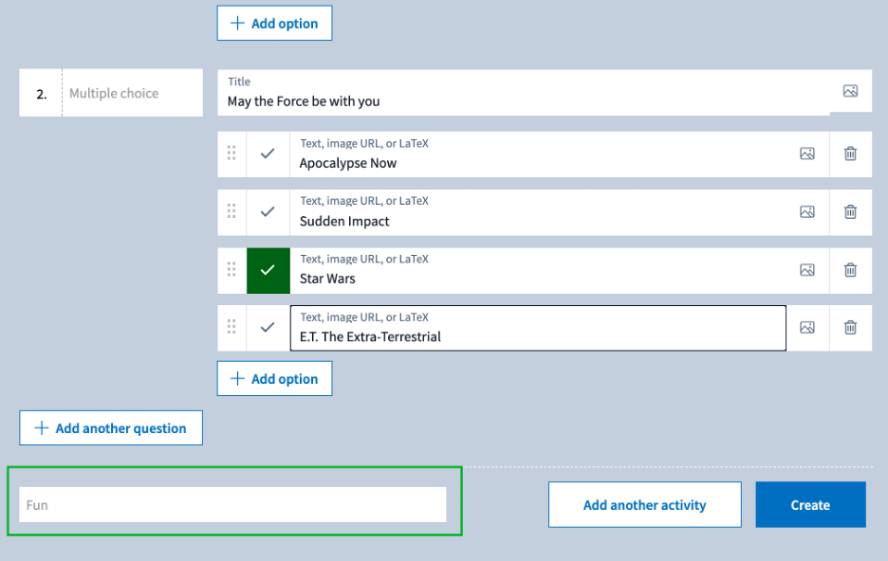
Task: Mark Sudden Impact as correct answer
Action: [x=268, y=212]
